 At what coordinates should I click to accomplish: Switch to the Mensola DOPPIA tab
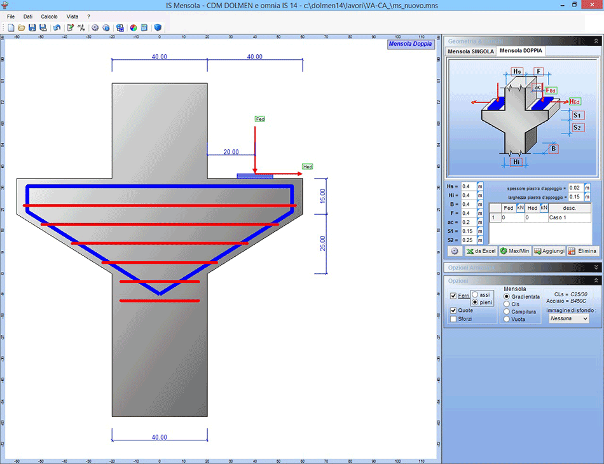pyautogui.click(x=521, y=50)
